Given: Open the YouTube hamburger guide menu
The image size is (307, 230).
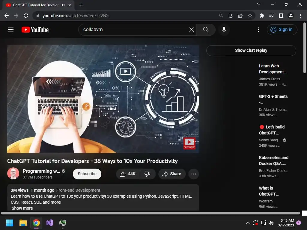Looking at the screenshot, I should [11, 30].
